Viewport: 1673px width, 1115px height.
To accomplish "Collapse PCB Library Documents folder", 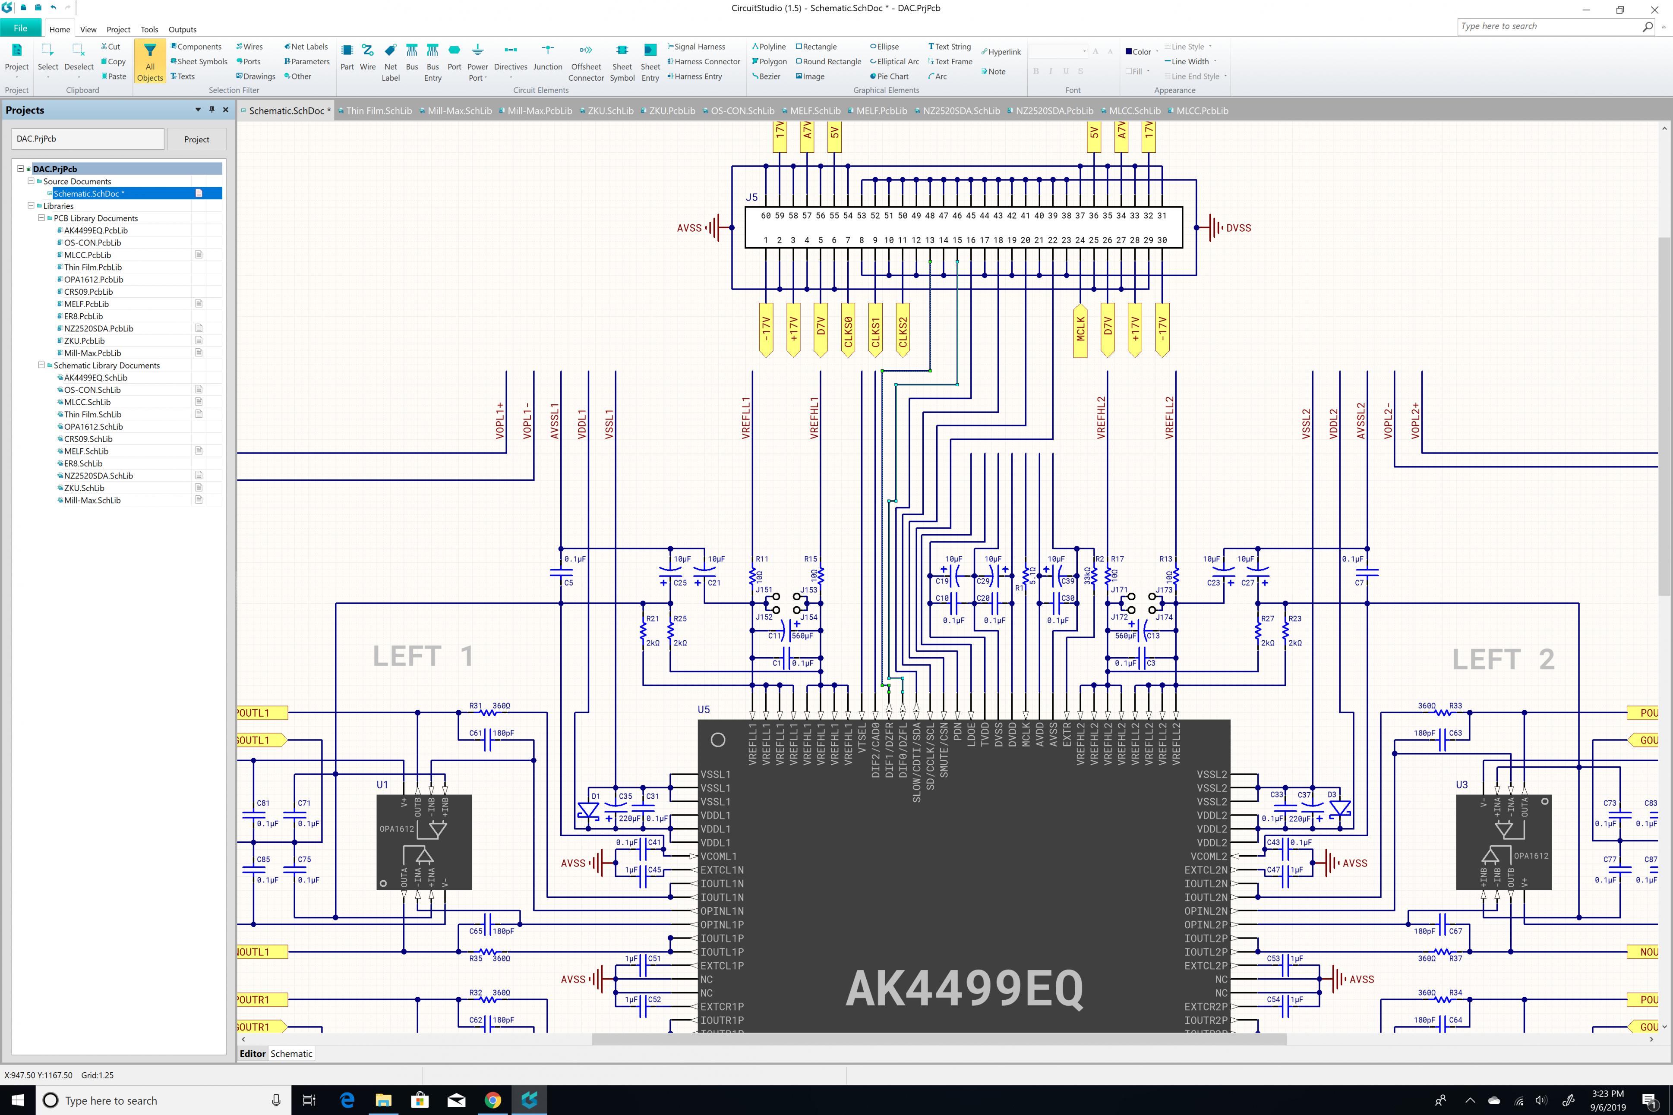I will tap(41, 217).
